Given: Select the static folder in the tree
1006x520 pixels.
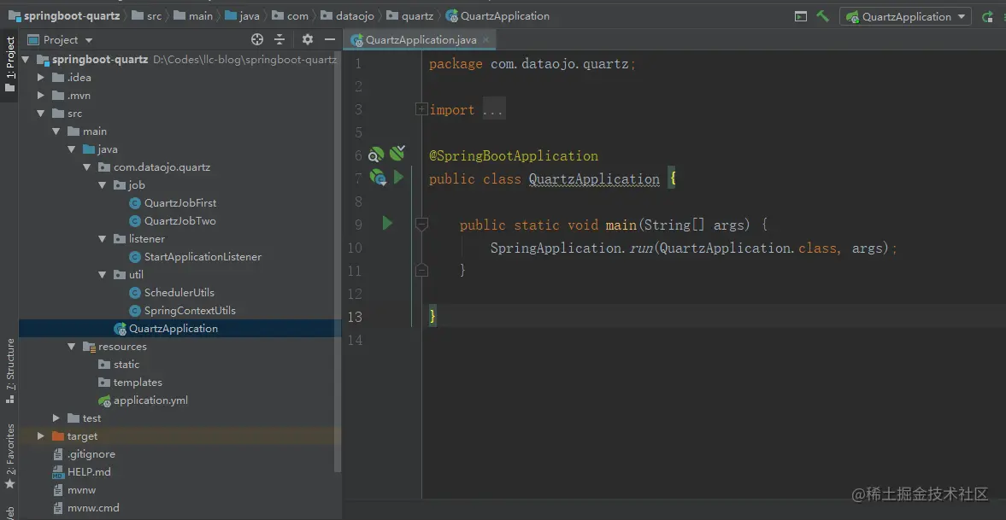Looking at the screenshot, I should pyautogui.click(x=126, y=365).
